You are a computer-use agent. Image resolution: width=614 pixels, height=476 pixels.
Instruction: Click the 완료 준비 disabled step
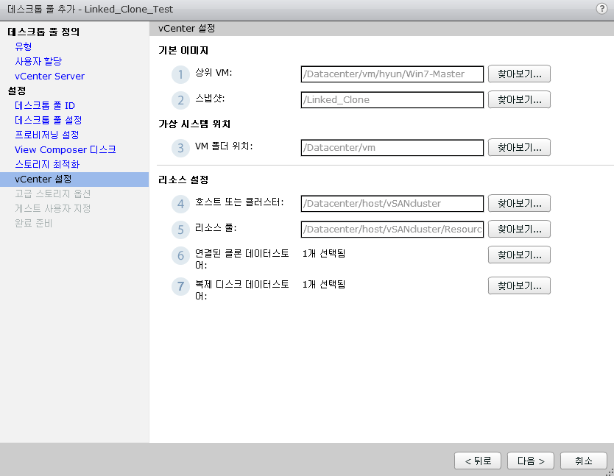coord(33,224)
